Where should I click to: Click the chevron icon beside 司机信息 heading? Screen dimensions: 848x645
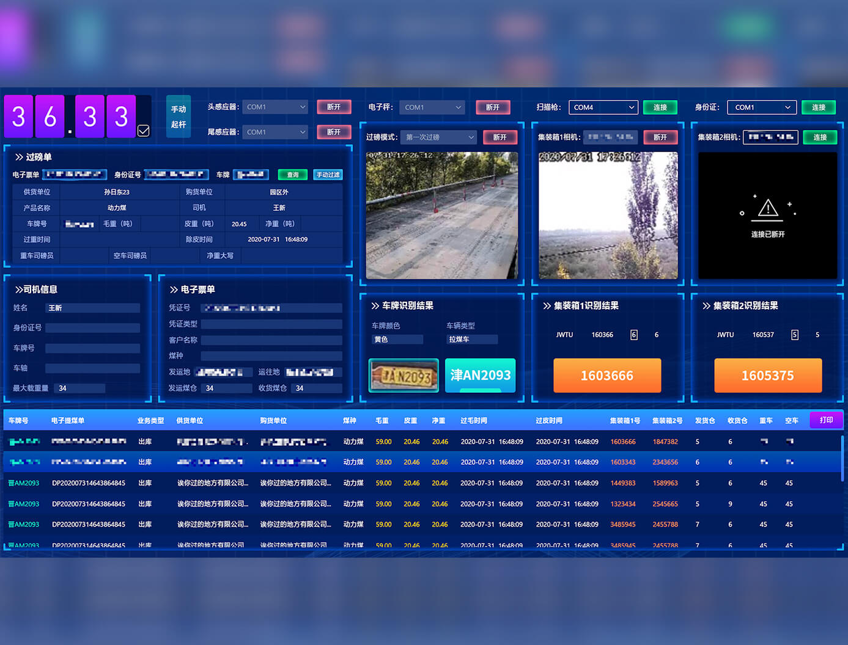coord(19,290)
